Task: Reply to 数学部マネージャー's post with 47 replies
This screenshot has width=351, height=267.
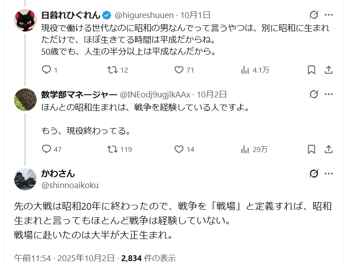Action: (47, 149)
